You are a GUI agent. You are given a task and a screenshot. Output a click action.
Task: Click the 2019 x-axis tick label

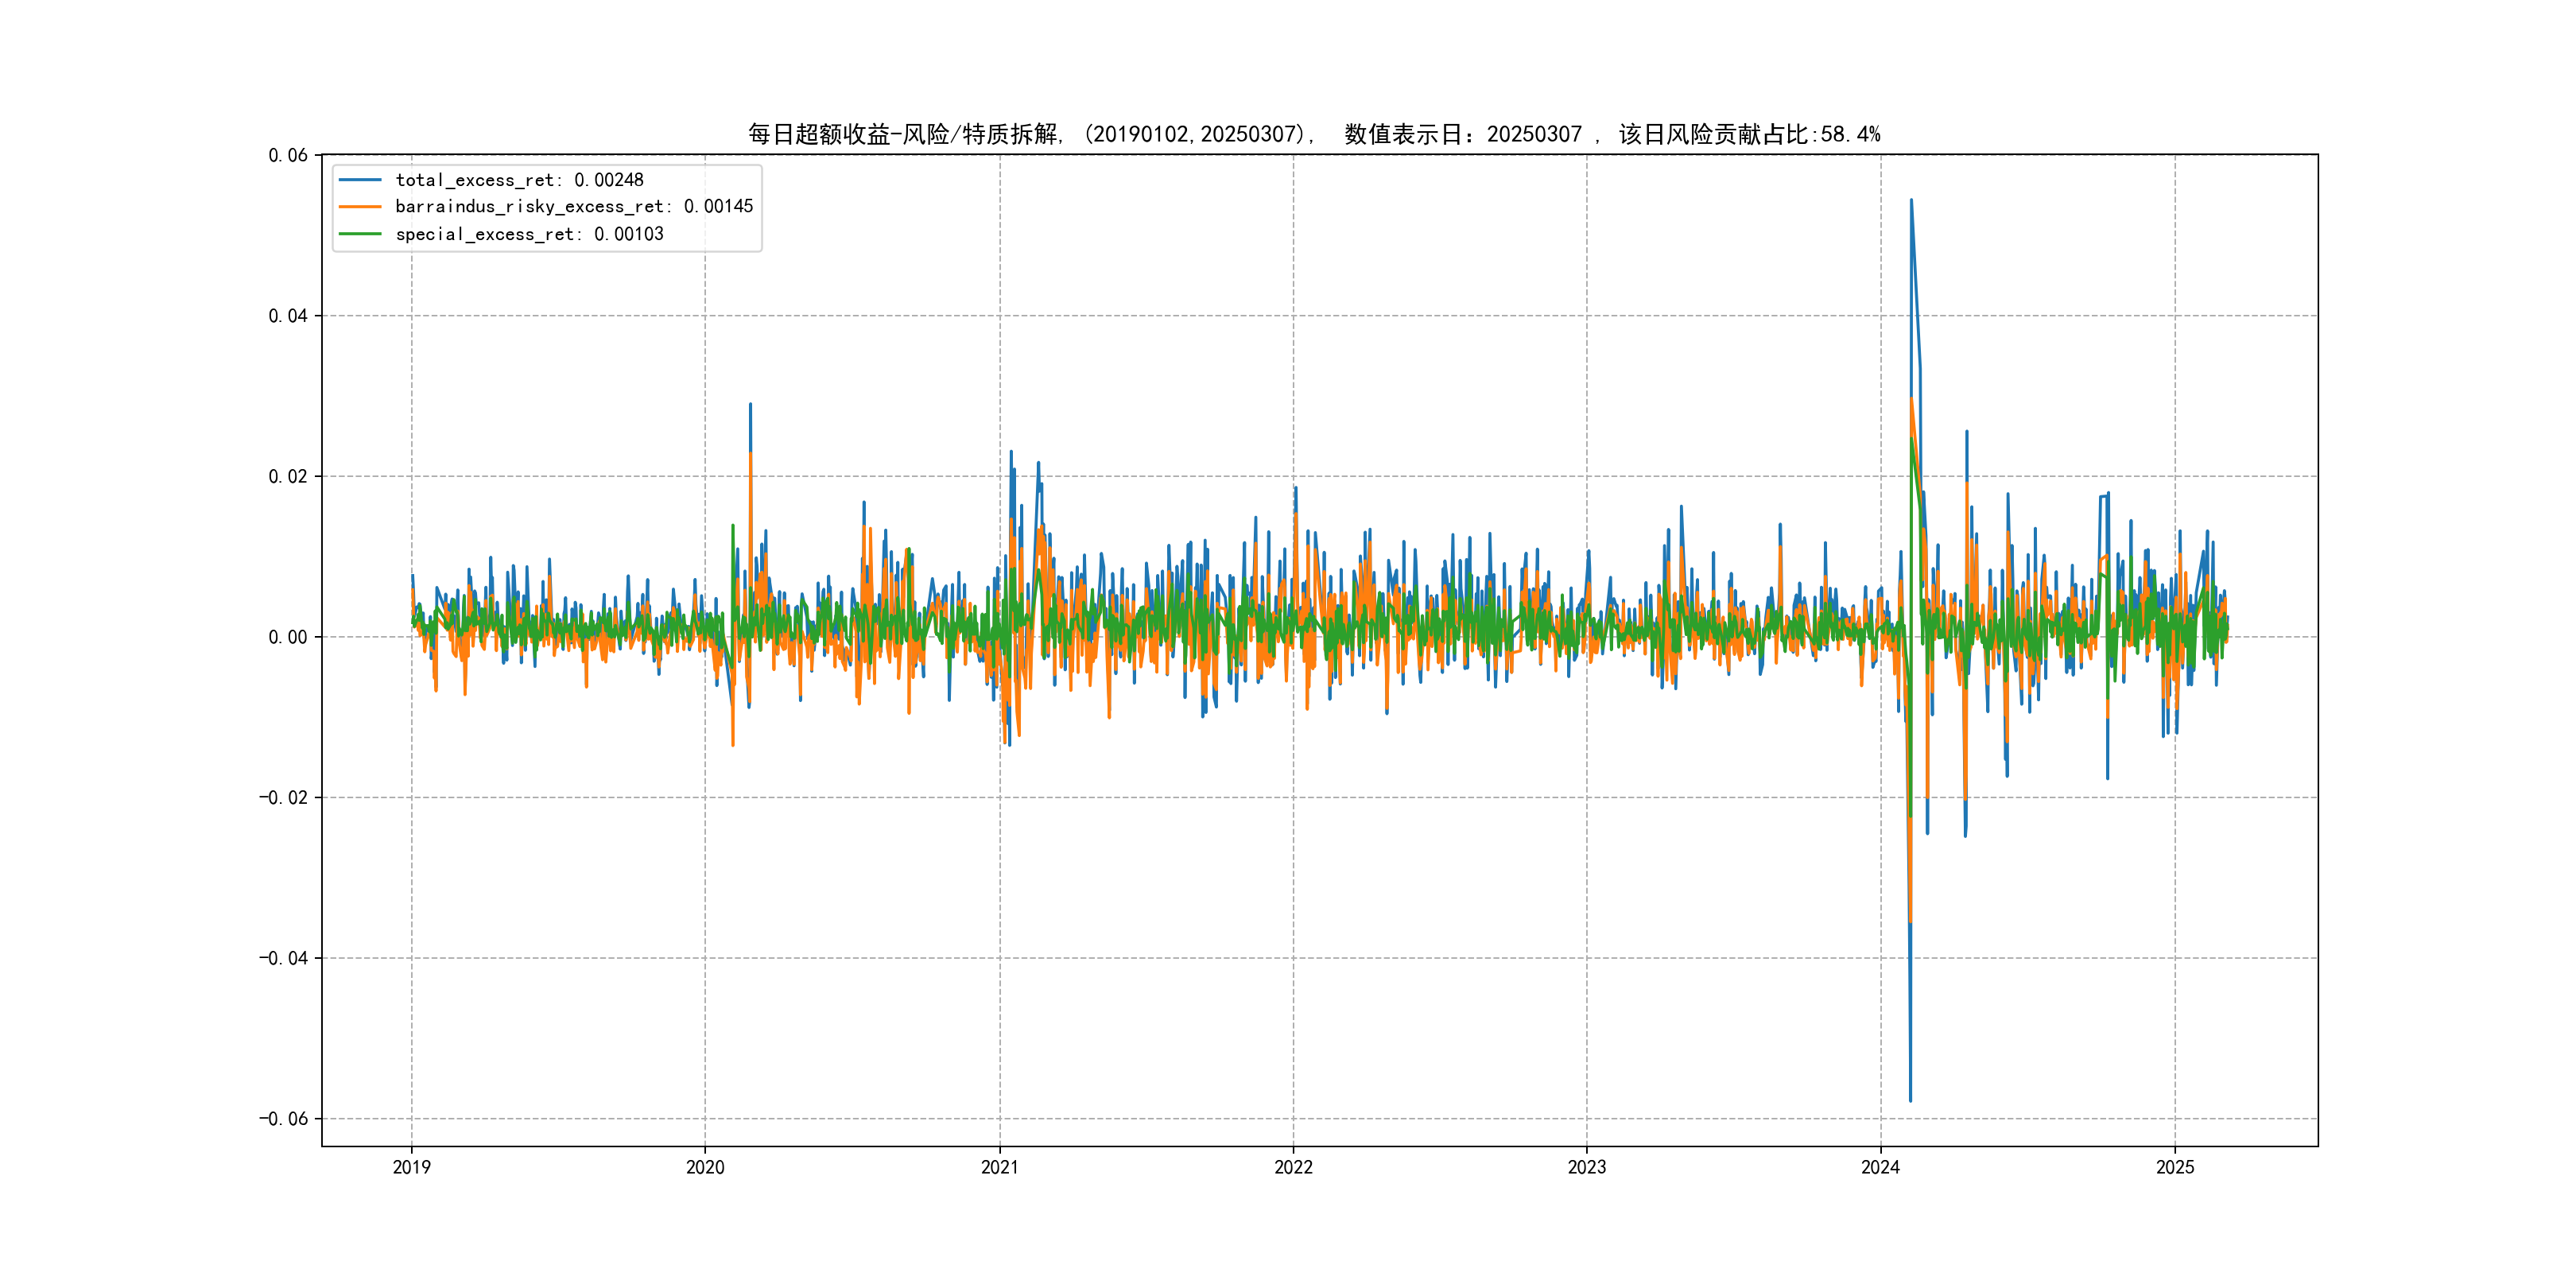tap(411, 1167)
